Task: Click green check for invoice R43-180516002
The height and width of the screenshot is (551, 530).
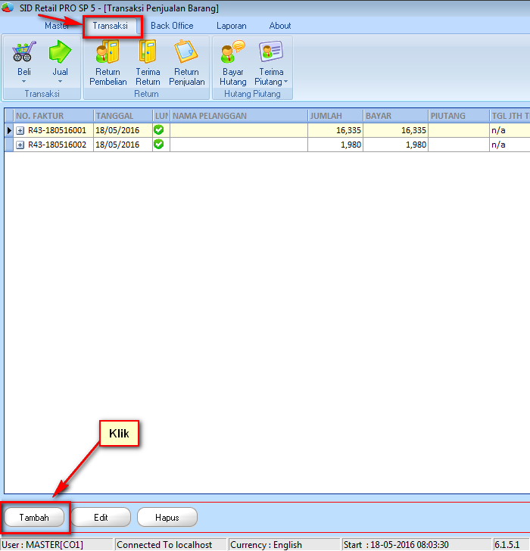Action: [159, 145]
